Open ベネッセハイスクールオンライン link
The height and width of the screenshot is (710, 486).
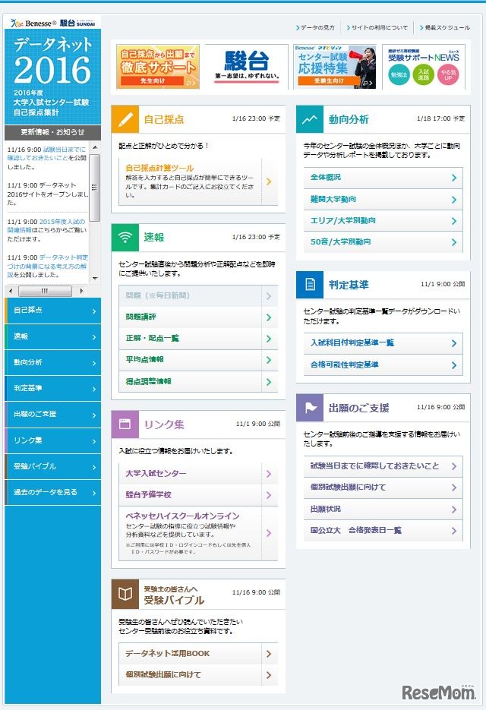tap(198, 533)
